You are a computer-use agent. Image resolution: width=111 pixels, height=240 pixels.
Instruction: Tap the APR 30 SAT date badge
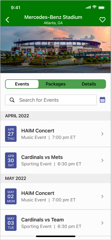pos(11,160)
